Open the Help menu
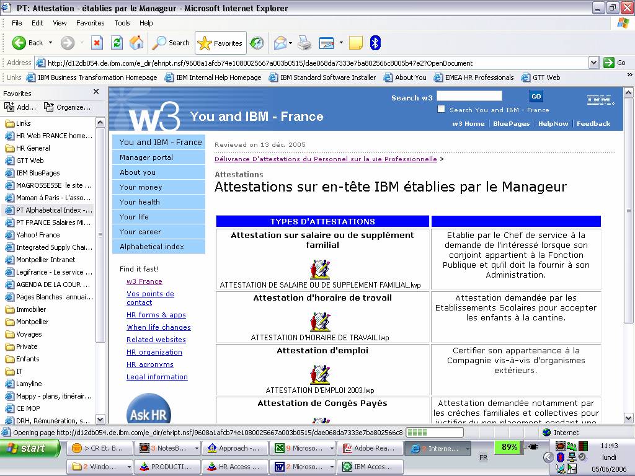Image resolution: width=635 pixels, height=476 pixels. [146, 23]
